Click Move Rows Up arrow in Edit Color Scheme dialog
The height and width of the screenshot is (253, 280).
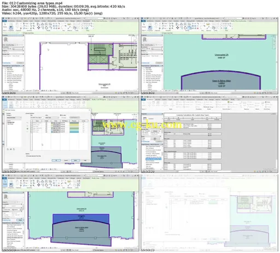pyautogui.click(x=27, y=123)
